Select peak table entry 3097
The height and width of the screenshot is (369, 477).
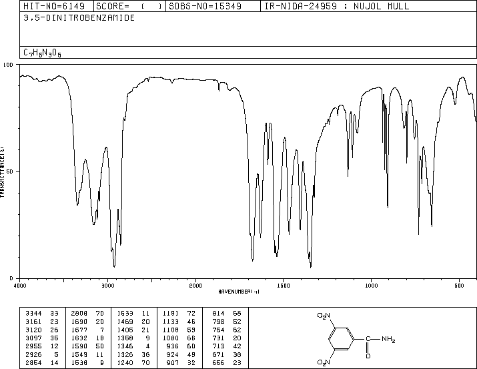click(33, 338)
